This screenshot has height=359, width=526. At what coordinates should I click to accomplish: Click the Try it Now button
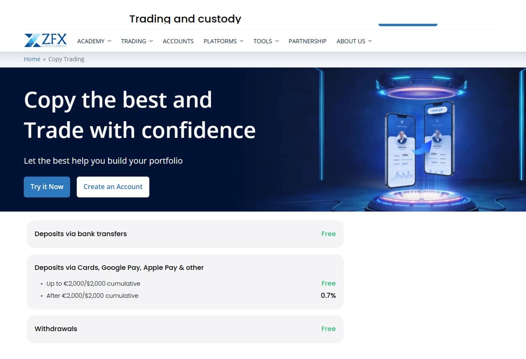point(47,187)
